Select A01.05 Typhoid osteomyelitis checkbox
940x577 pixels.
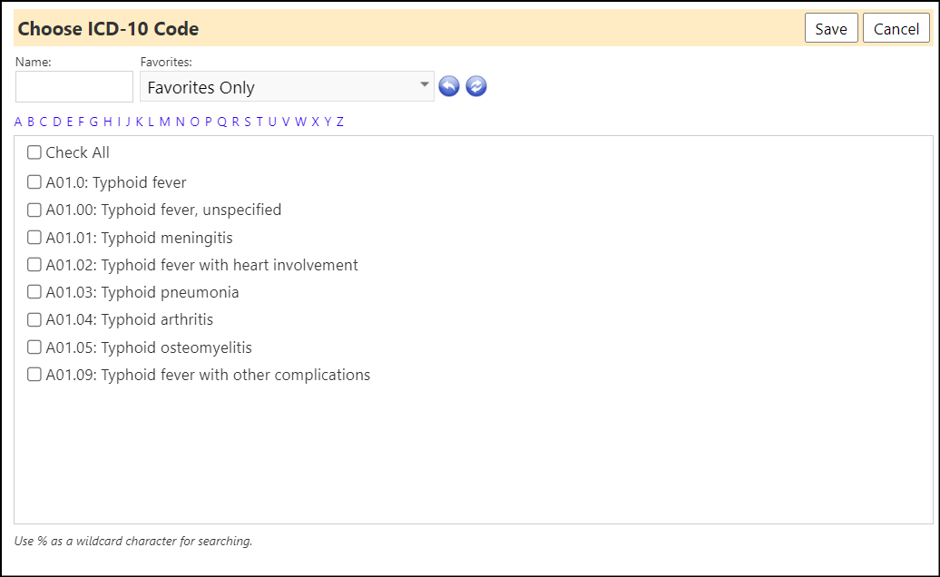coord(34,347)
